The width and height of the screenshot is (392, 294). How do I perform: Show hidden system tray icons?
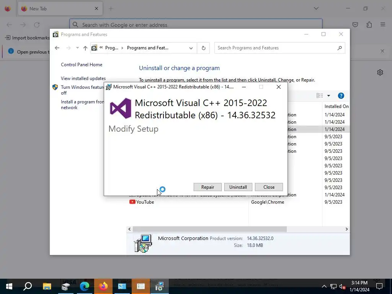(x=324, y=286)
